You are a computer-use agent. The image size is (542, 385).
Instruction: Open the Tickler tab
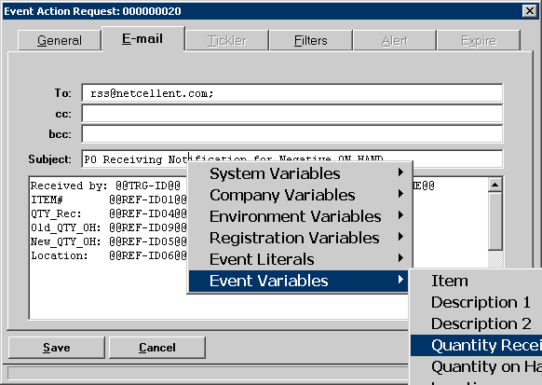[x=226, y=40]
